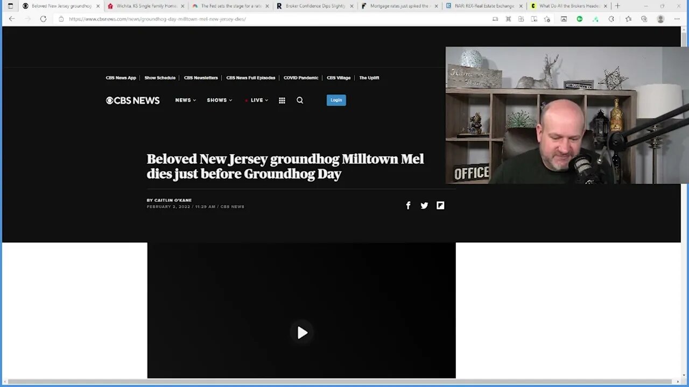Image resolution: width=689 pixels, height=387 pixels.
Task: Close the What Do All the Brokers tab
Action: [606, 6]
